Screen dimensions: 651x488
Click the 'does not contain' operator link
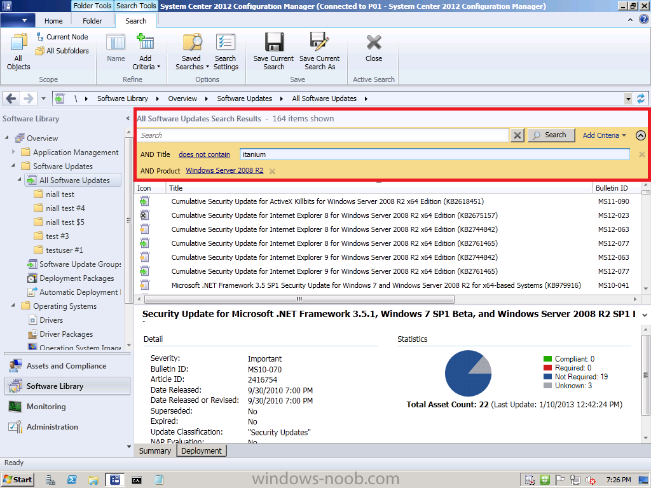coord(204,154)
